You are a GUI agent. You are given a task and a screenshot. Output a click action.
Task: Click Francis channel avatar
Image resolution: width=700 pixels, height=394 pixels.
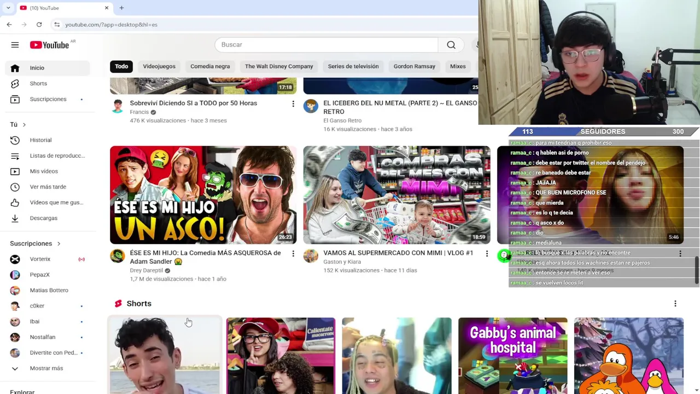pyautogui.click(x=117, y=106)
